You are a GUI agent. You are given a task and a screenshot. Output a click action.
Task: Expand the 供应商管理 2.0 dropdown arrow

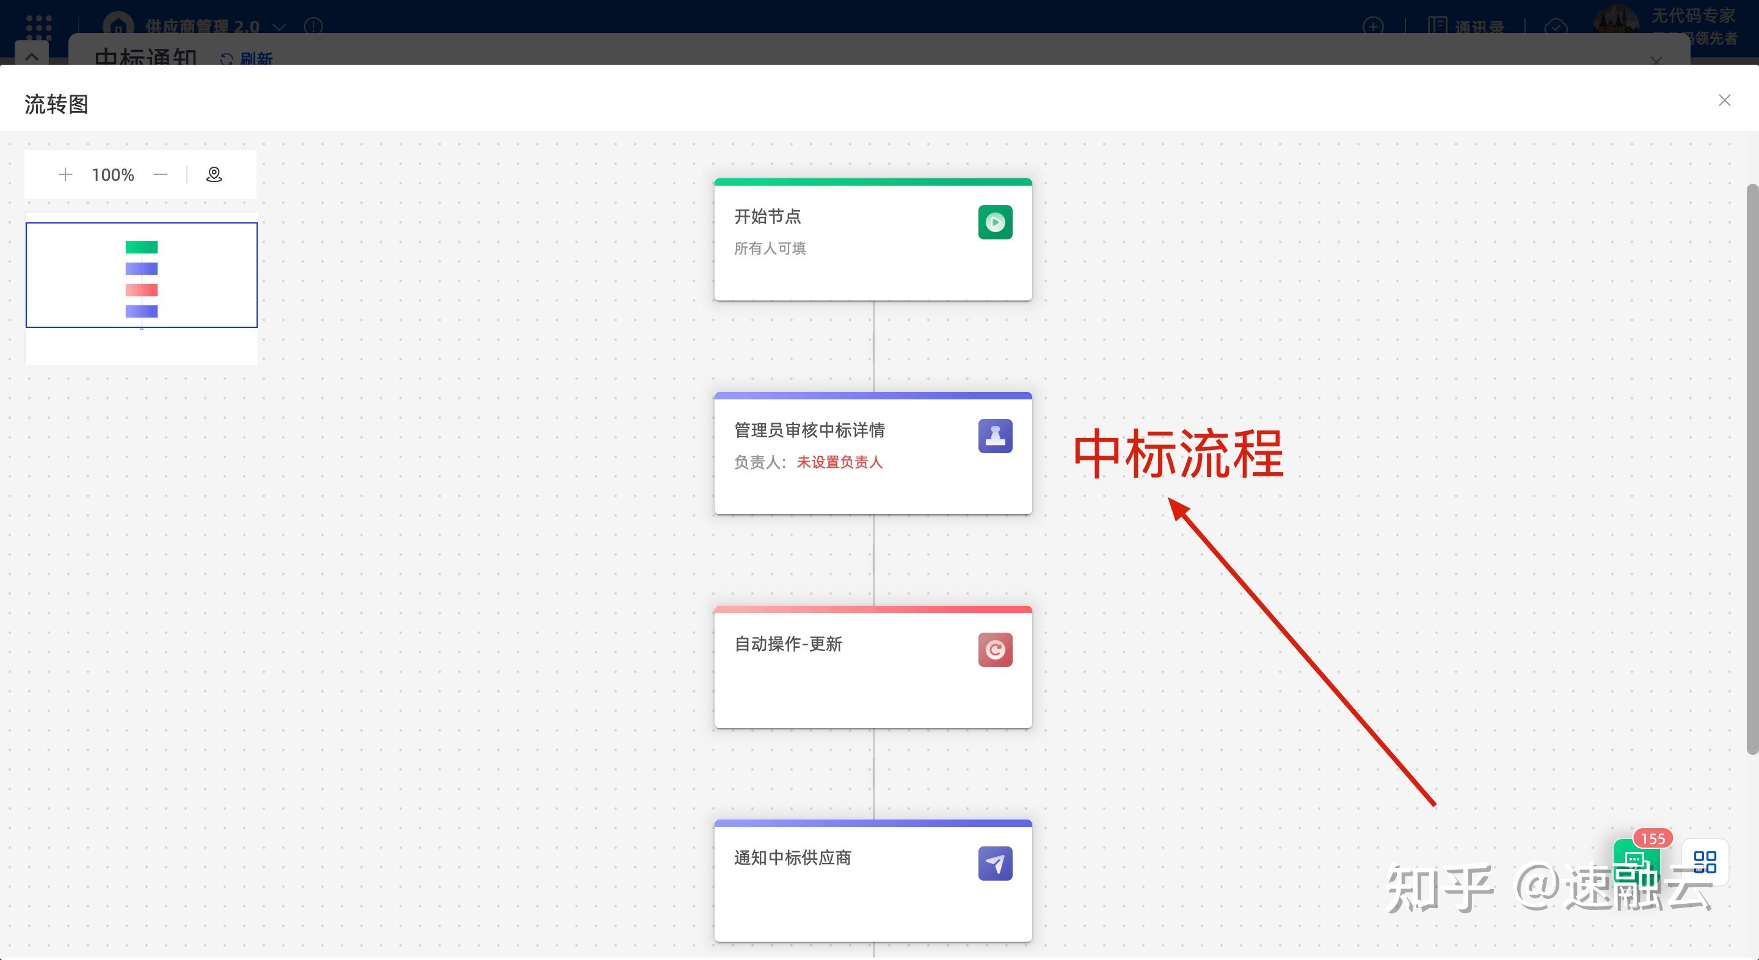pyautogui.click(x=279, y=27)
